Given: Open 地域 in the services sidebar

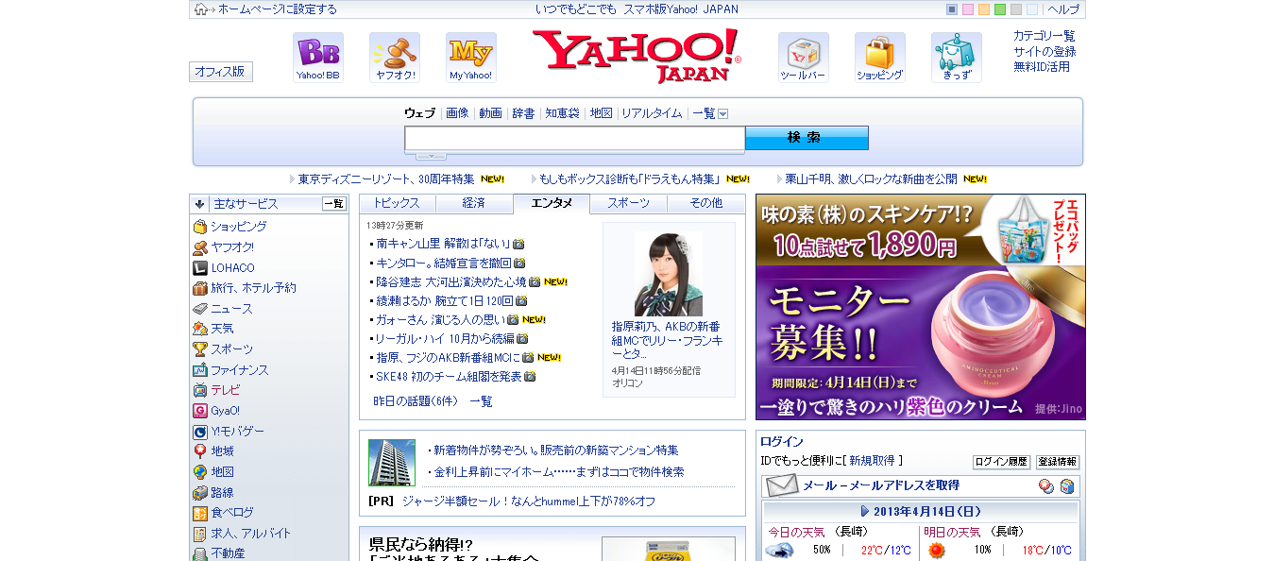Looking at the screenshot, I should [222, 451].
